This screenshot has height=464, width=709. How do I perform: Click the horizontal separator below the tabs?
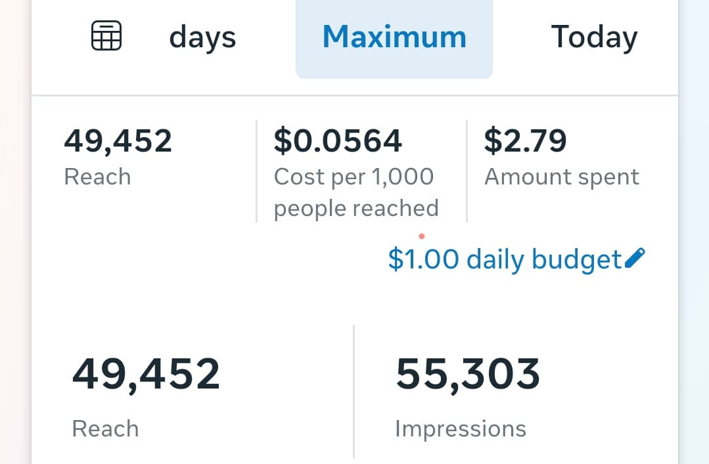355,96
